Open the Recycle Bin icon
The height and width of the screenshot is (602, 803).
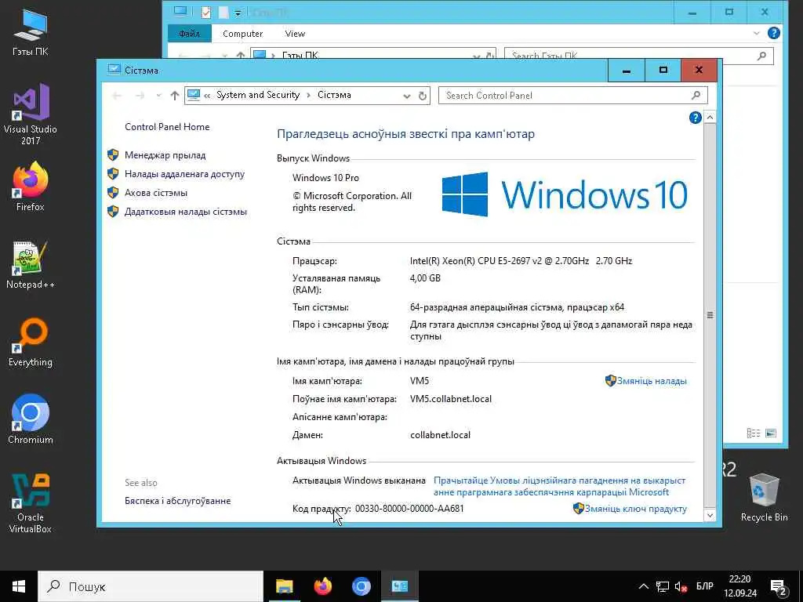click(764, 497)
